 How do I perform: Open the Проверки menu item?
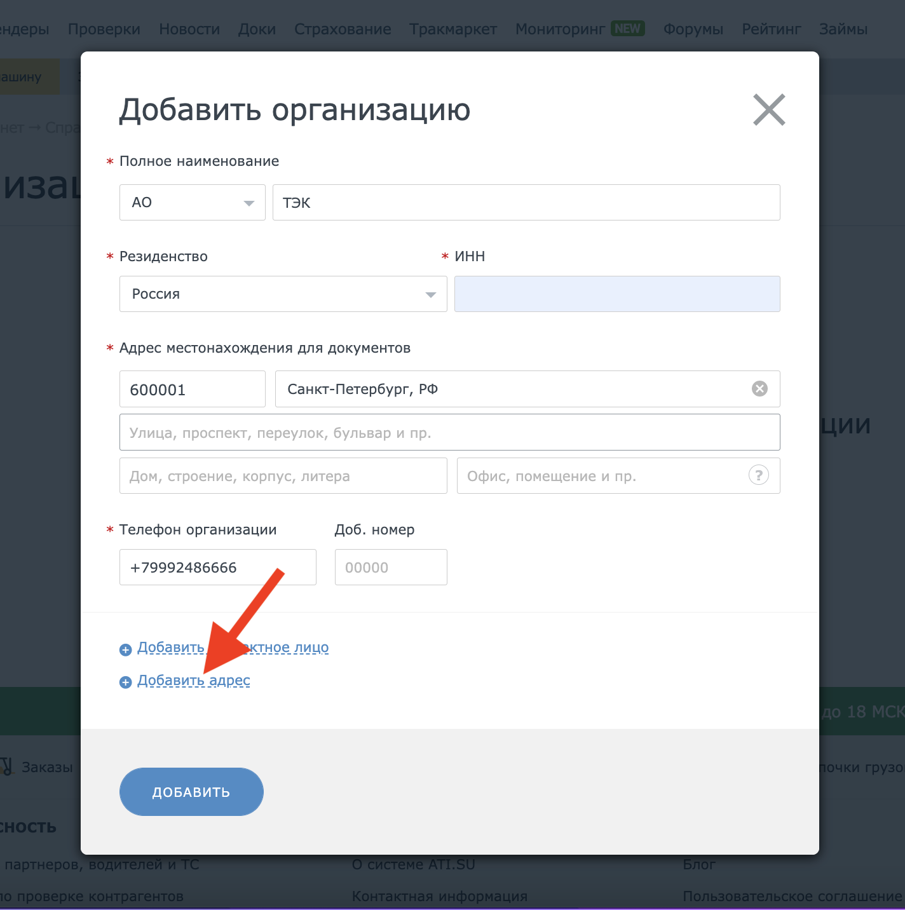(104, 29)
